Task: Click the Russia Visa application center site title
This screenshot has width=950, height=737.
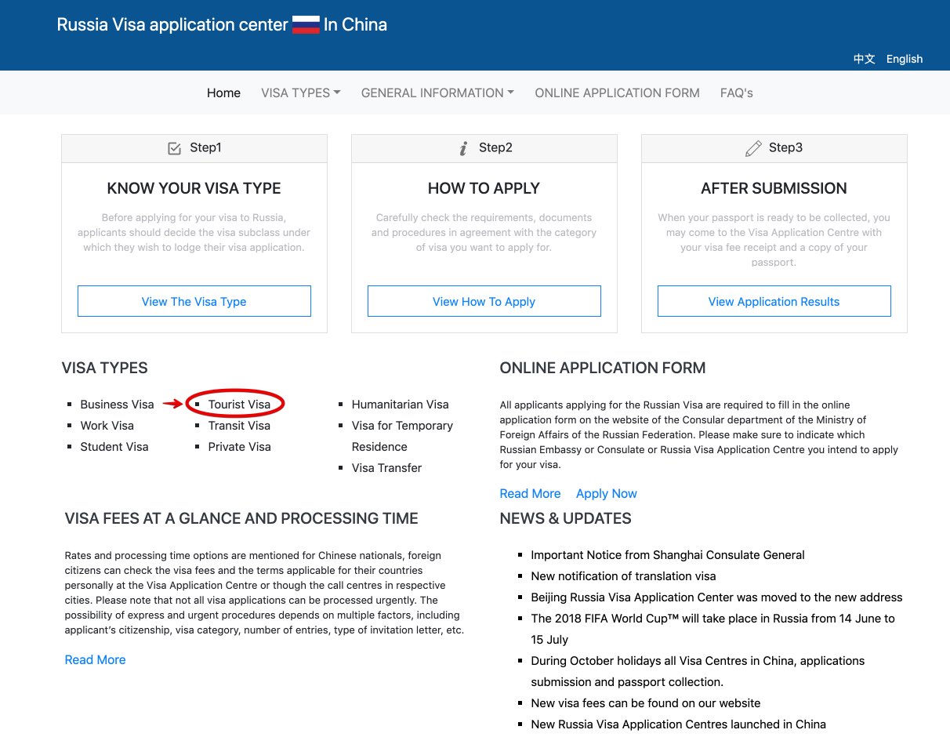Action: 222,25
